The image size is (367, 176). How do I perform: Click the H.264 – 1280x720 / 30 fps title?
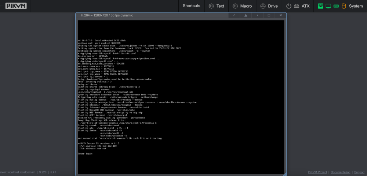[107, 15]
